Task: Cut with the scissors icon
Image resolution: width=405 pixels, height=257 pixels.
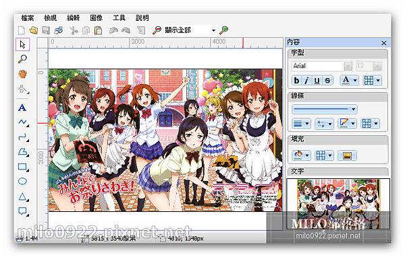Action: [x=74, y=30]
